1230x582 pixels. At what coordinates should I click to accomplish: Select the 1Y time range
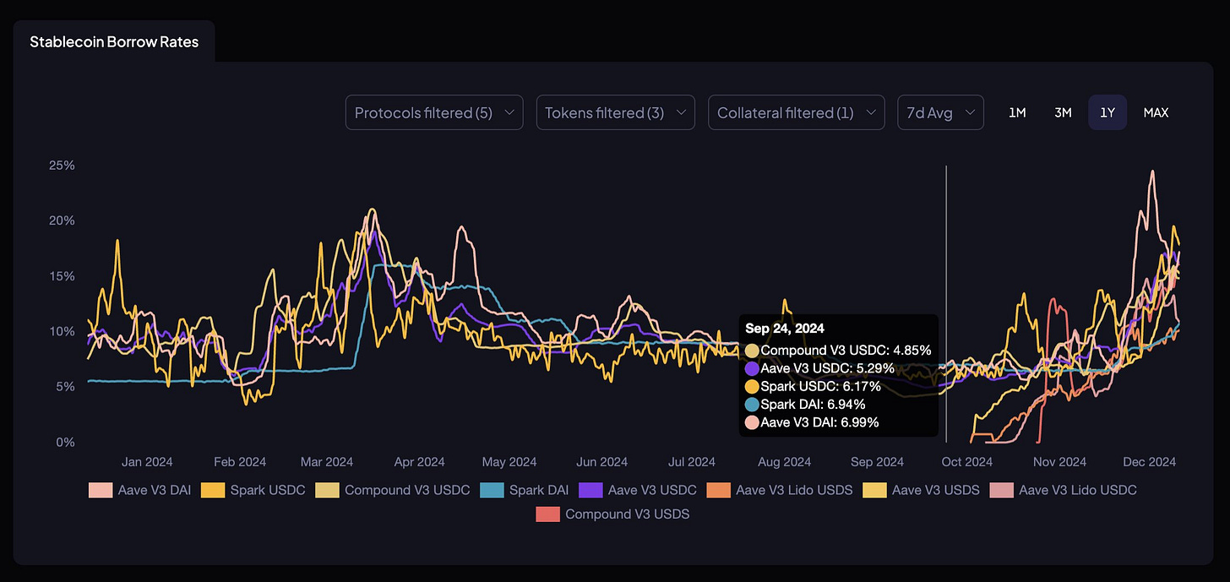(x=1108, y=112)
